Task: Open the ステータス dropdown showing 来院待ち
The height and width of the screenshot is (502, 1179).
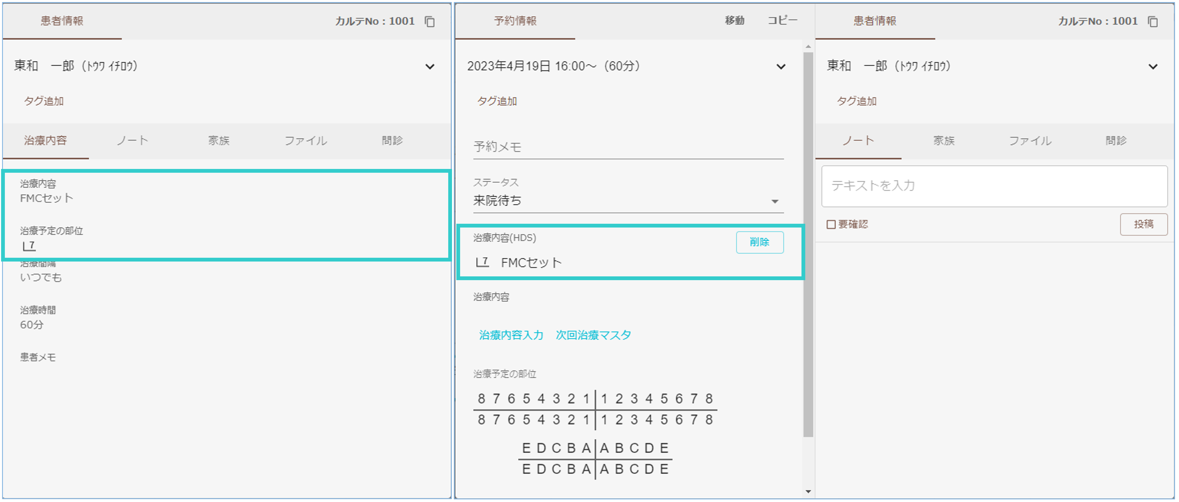Action: [x=628, y=201]
